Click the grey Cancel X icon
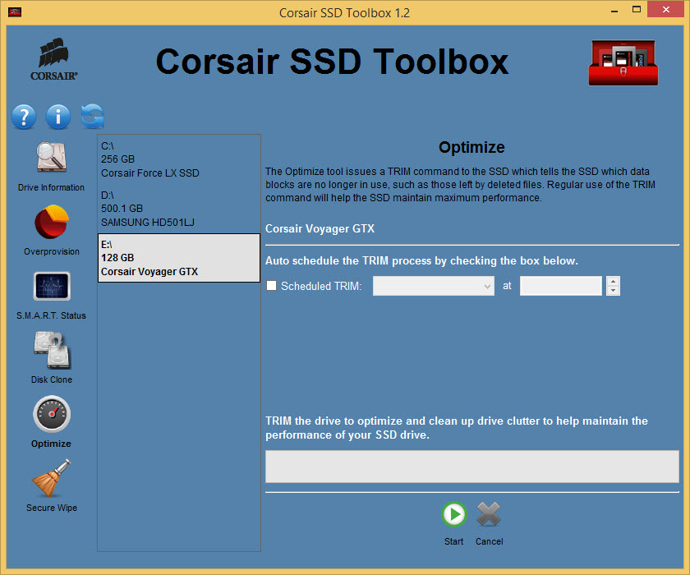Viewport: 690px width, 575px height. 489,514
